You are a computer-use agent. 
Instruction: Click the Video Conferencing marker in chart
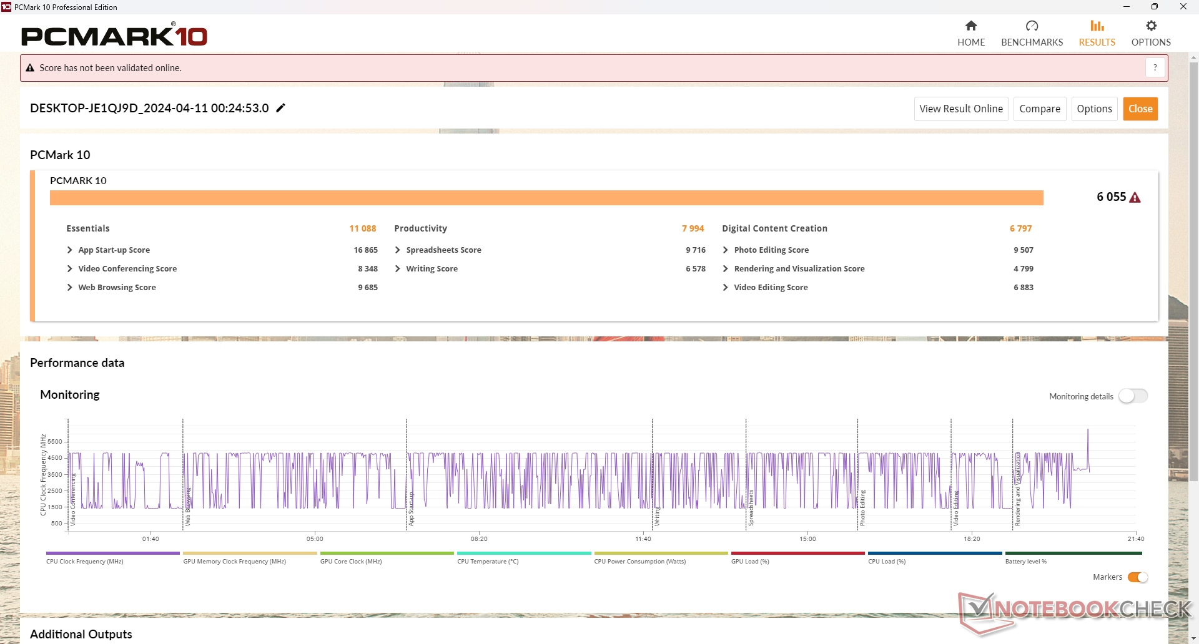(x=72, y=499)
